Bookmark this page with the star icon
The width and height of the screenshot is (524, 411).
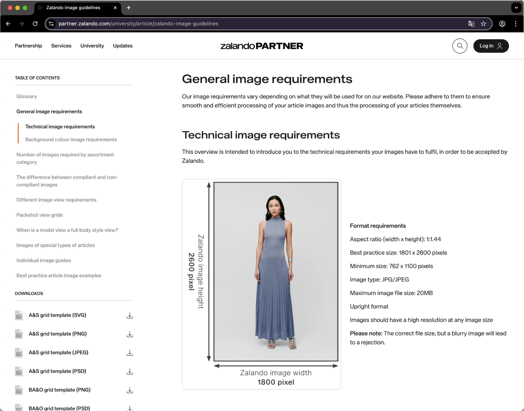tap(483, 24)
